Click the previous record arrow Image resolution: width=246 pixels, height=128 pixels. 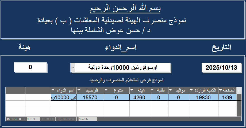[x=24, y=119]
